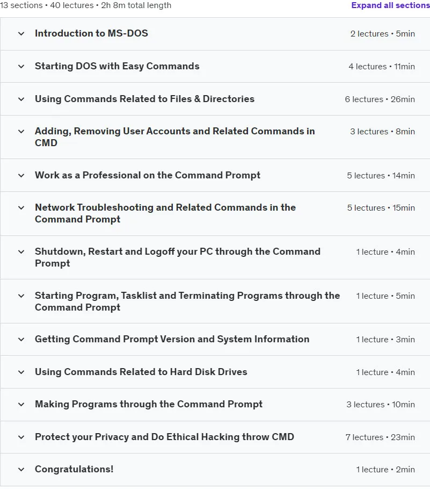
Task: Toggle chevron next to Hard Disk Drives section
Action: (x=21, y=372)
